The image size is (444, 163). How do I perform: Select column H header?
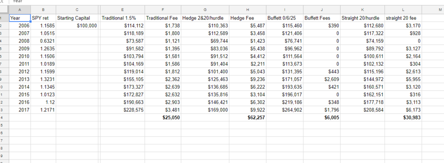(x=248, y=10)
